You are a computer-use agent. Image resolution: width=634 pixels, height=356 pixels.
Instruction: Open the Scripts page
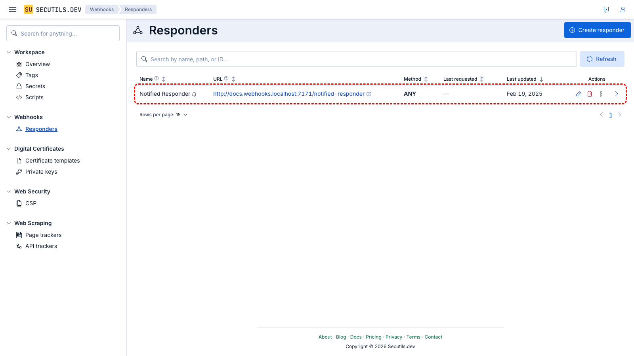[x=34, y=97]
